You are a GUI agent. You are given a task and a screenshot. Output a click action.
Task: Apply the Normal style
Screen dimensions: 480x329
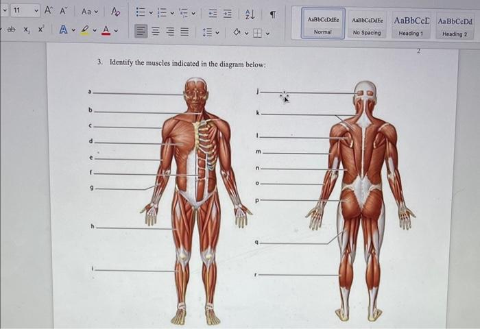(x=323, y=23)
